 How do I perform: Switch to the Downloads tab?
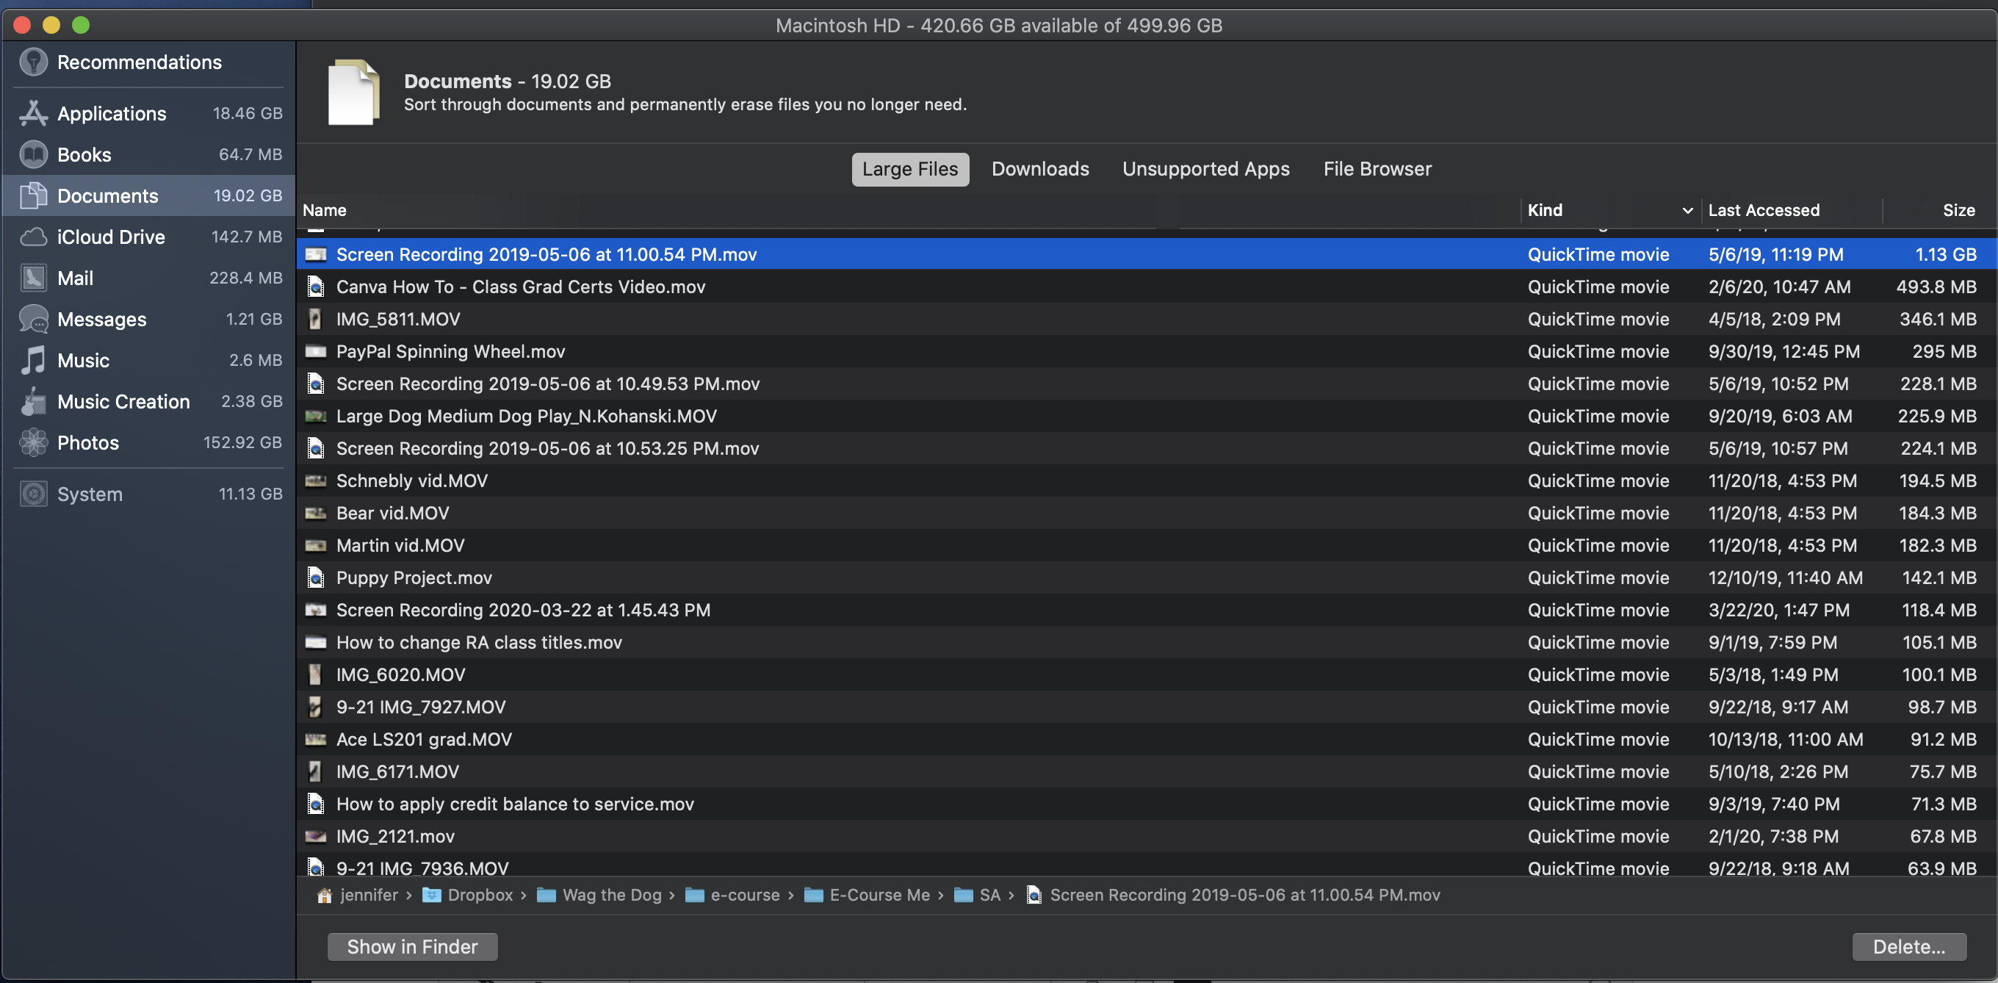tap(1039, 169)
